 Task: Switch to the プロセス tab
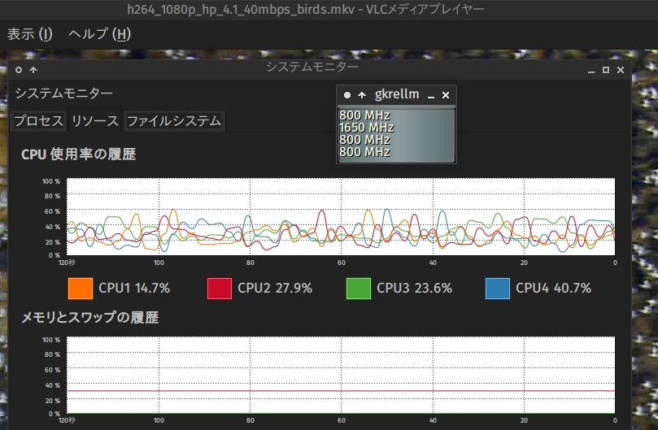pyautogui.click(x=38, y=121)
